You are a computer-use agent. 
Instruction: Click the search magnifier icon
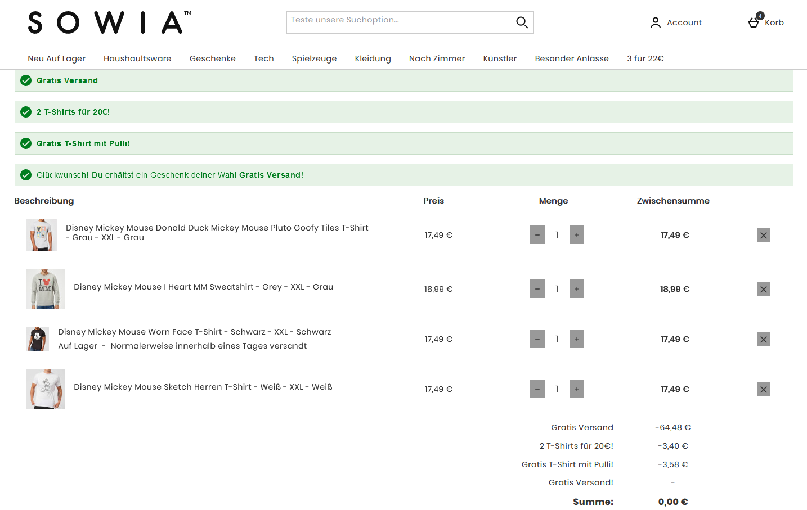click(522, 22)
